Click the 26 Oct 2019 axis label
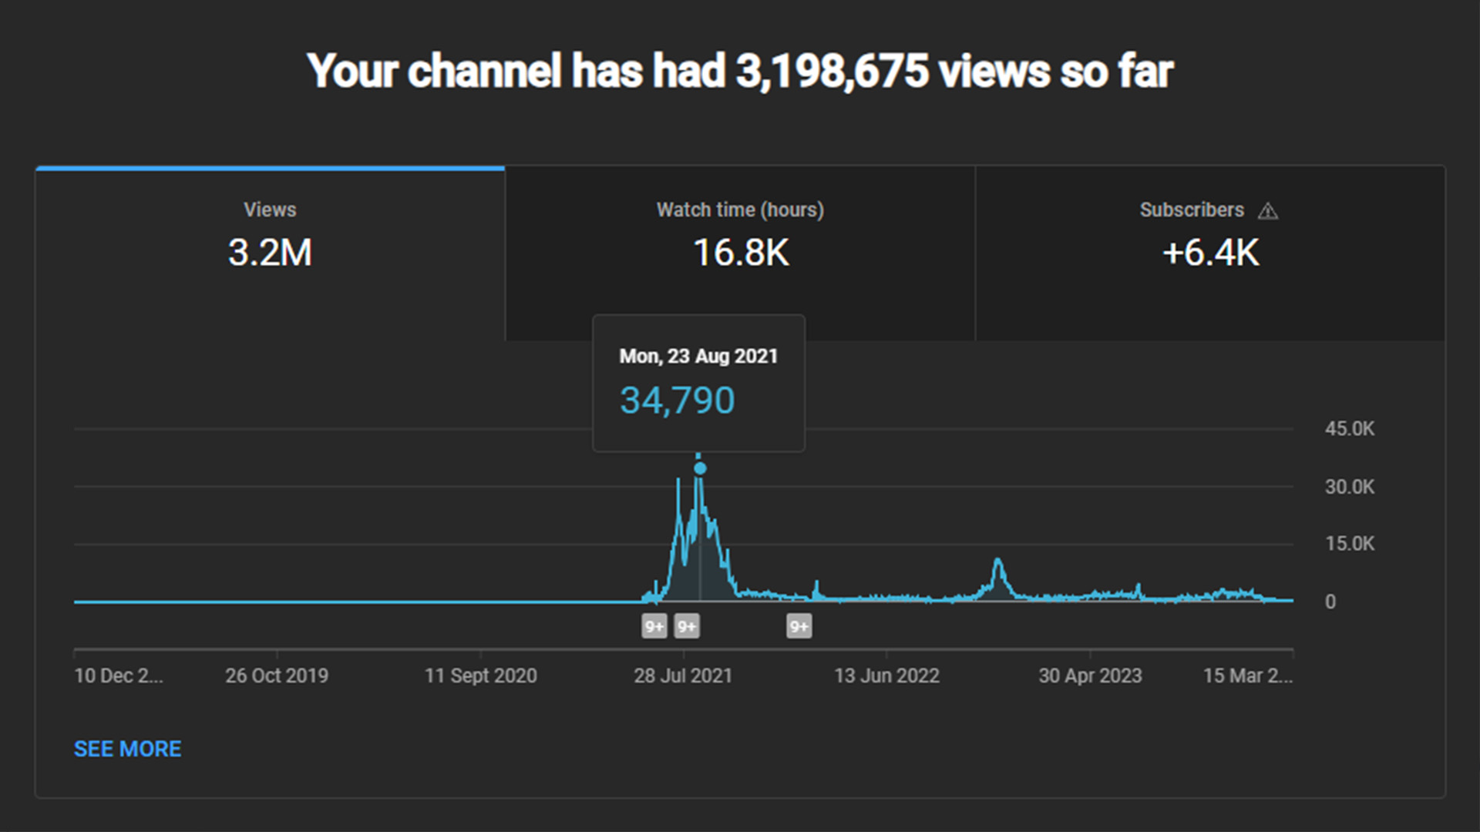This screenshot has width=1480, height=832. [277, 676]
